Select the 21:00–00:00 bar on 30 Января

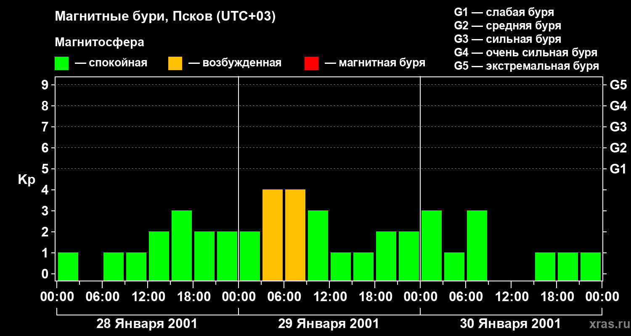click(591, 266)
